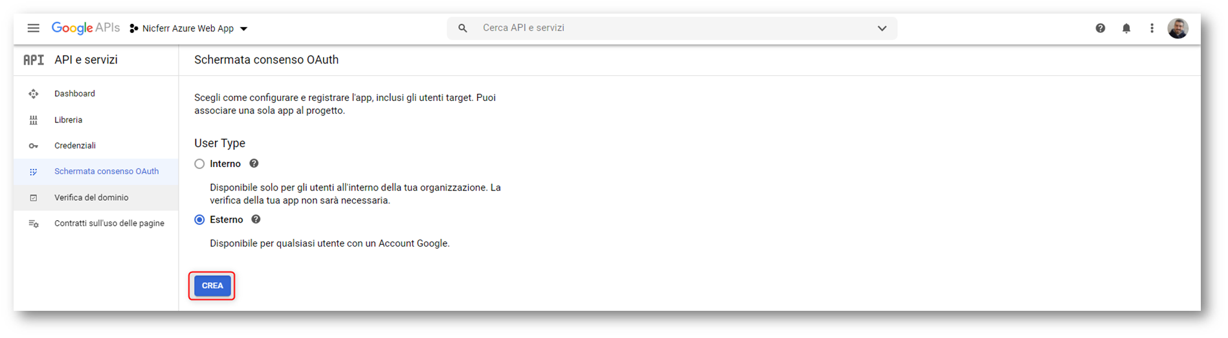
Task: Open Libreria in the sidebar
Action: point(68,120)
